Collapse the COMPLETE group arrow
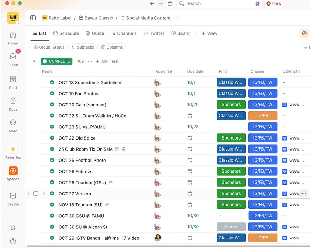310x248 pixels. pos(34,61)
